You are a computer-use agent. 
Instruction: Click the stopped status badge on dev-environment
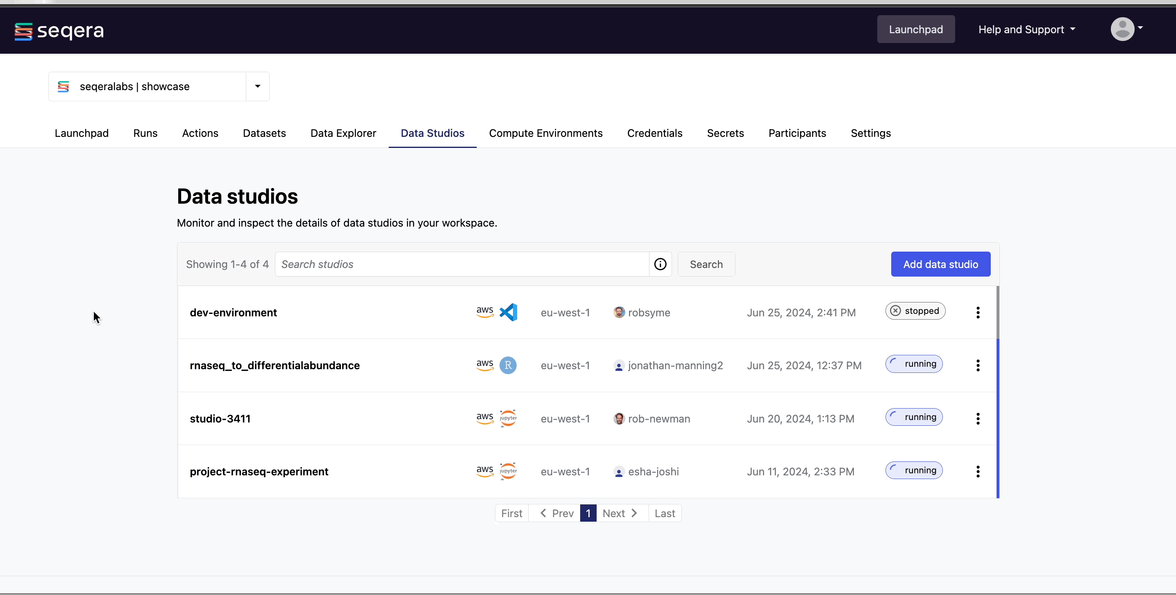(915, 311)
